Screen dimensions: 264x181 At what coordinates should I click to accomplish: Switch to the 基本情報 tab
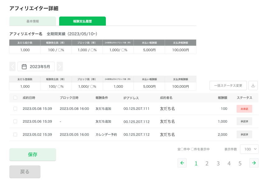tap(33, 21)
